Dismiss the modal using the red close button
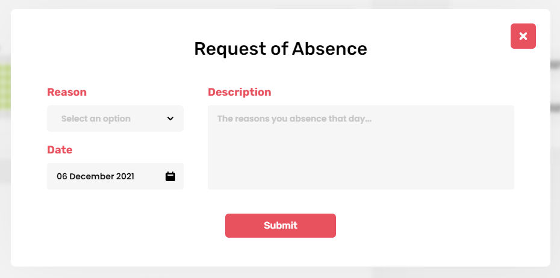This screenshot has height=278, width=560. point(523,36)
